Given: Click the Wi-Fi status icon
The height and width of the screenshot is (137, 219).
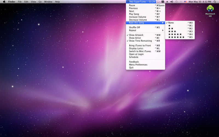Looking at the screenshot, I should (158, 2).
